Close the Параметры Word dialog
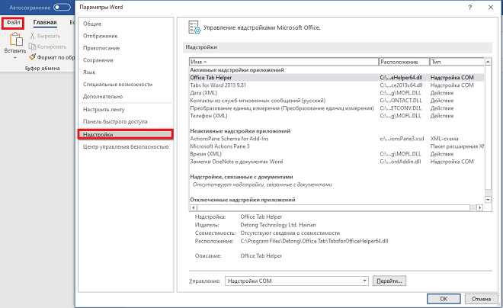The height and width of the screenshot is (308, 503). [x=491, y=8]
